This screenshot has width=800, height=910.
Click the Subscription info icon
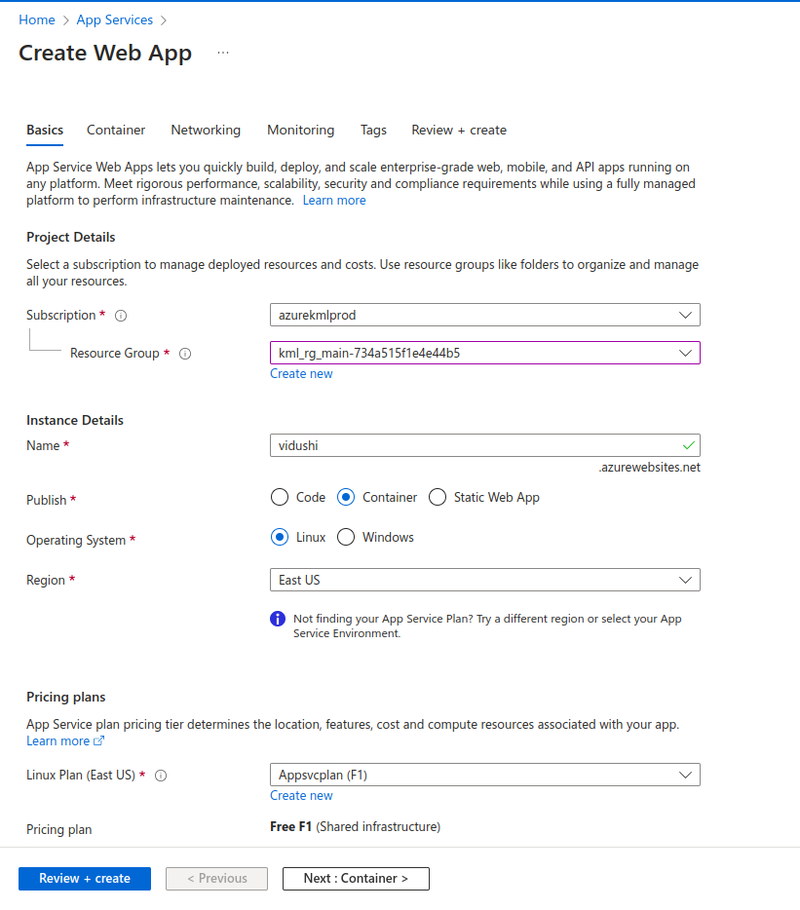pyautogui.click(x=122, y=316)
